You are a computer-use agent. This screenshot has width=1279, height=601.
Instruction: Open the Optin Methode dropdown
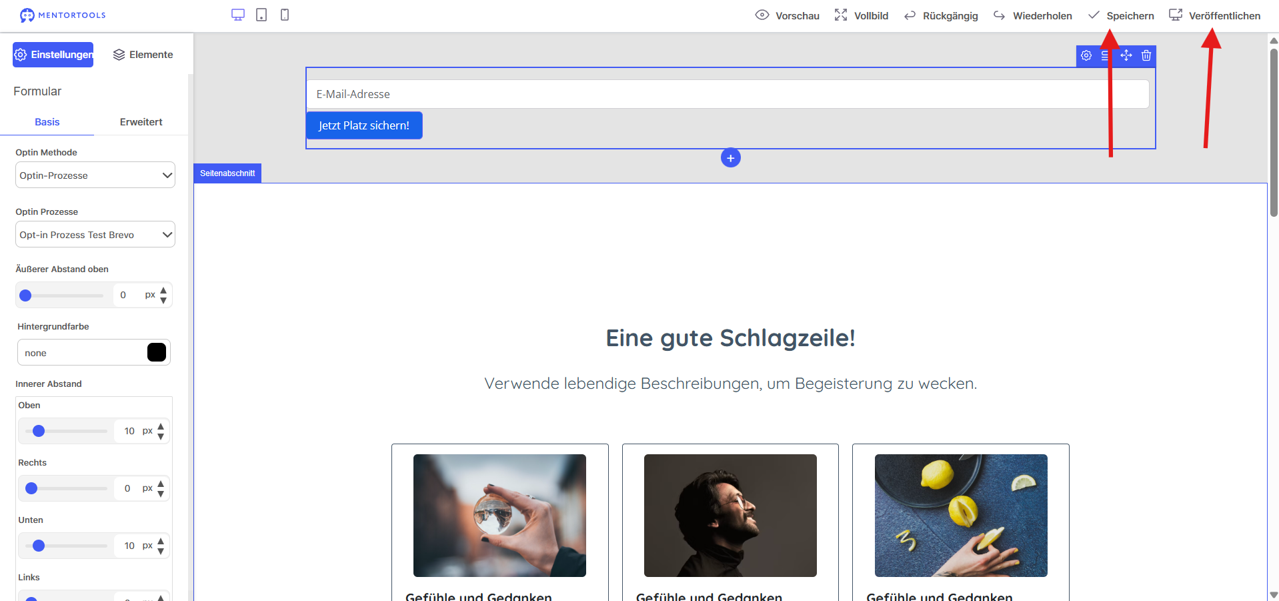95,175
